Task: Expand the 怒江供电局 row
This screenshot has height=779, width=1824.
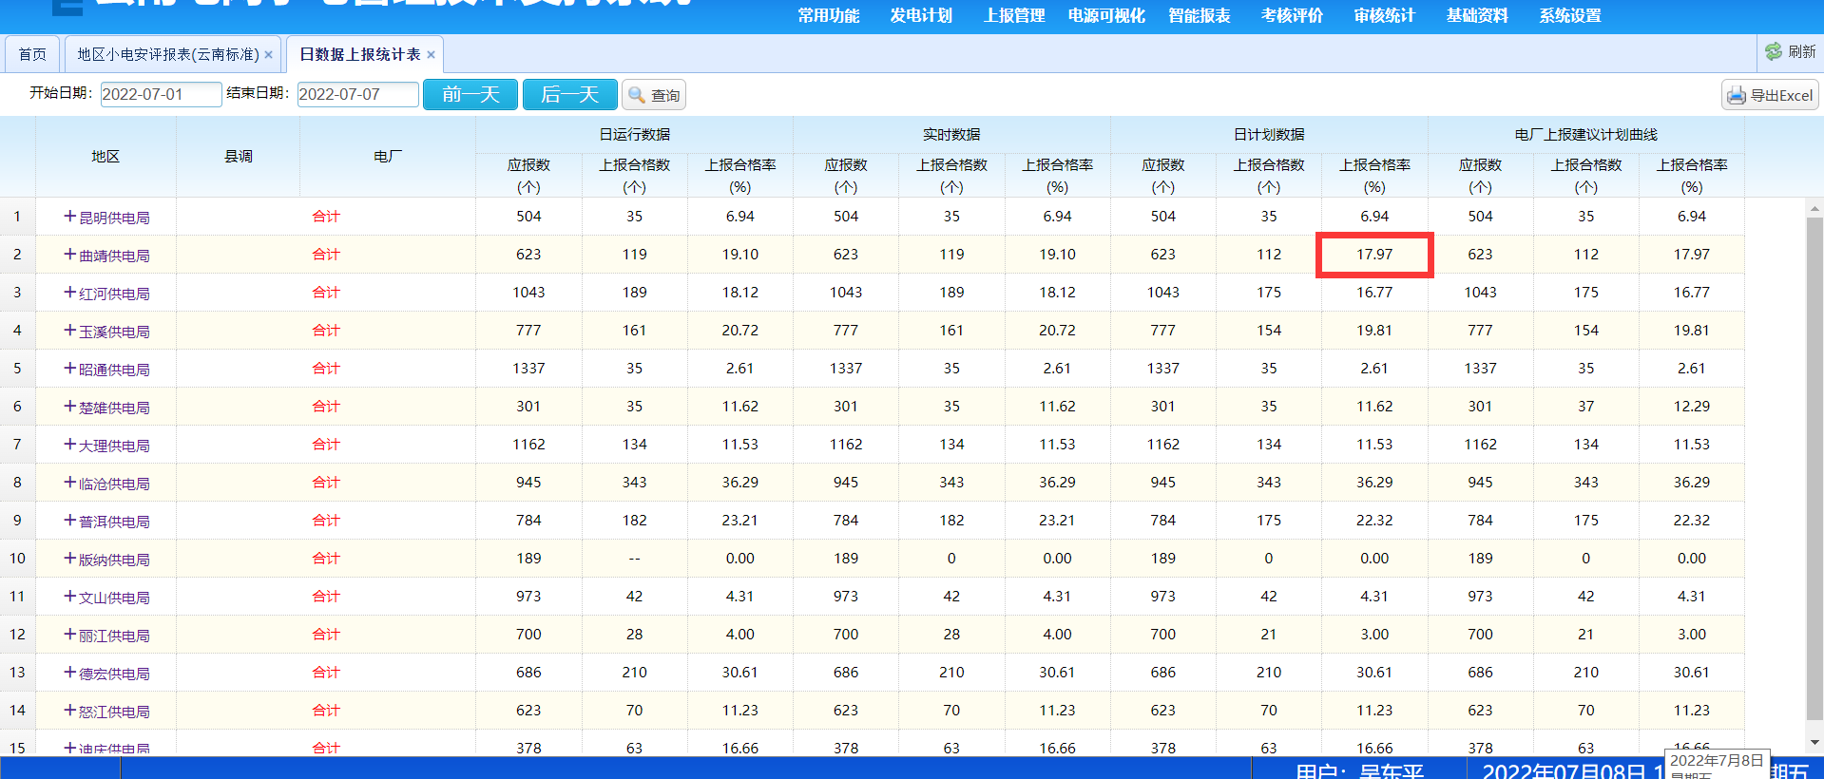Action: point(70,711)
